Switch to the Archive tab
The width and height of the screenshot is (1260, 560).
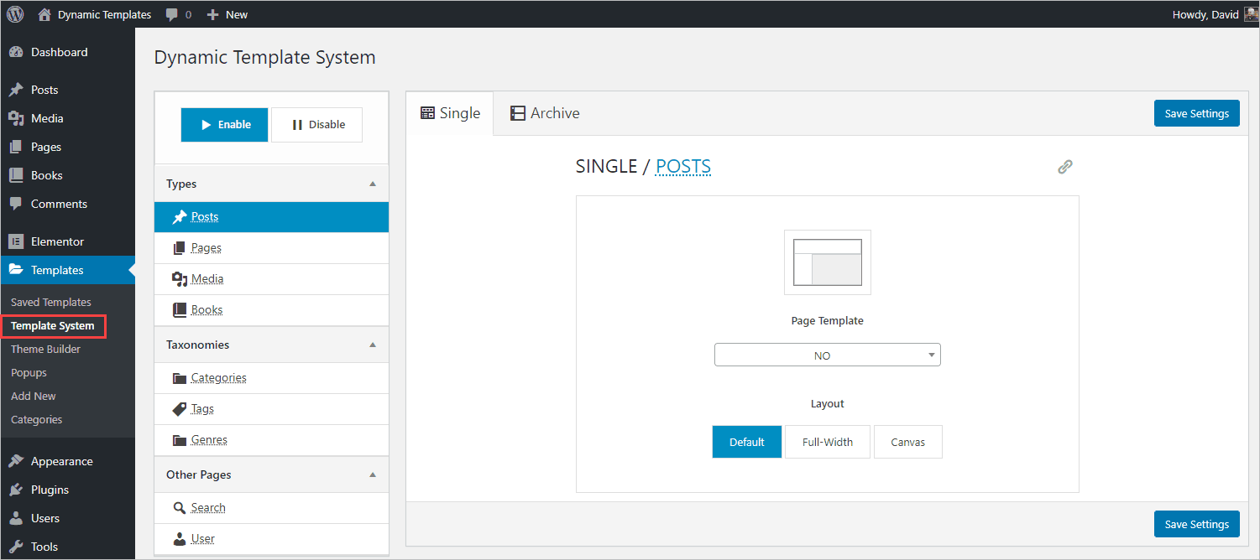tap(545, 113)
